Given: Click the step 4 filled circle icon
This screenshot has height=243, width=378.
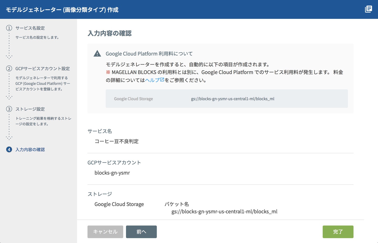Looking at the screenshot, I should tap(9, 150).
